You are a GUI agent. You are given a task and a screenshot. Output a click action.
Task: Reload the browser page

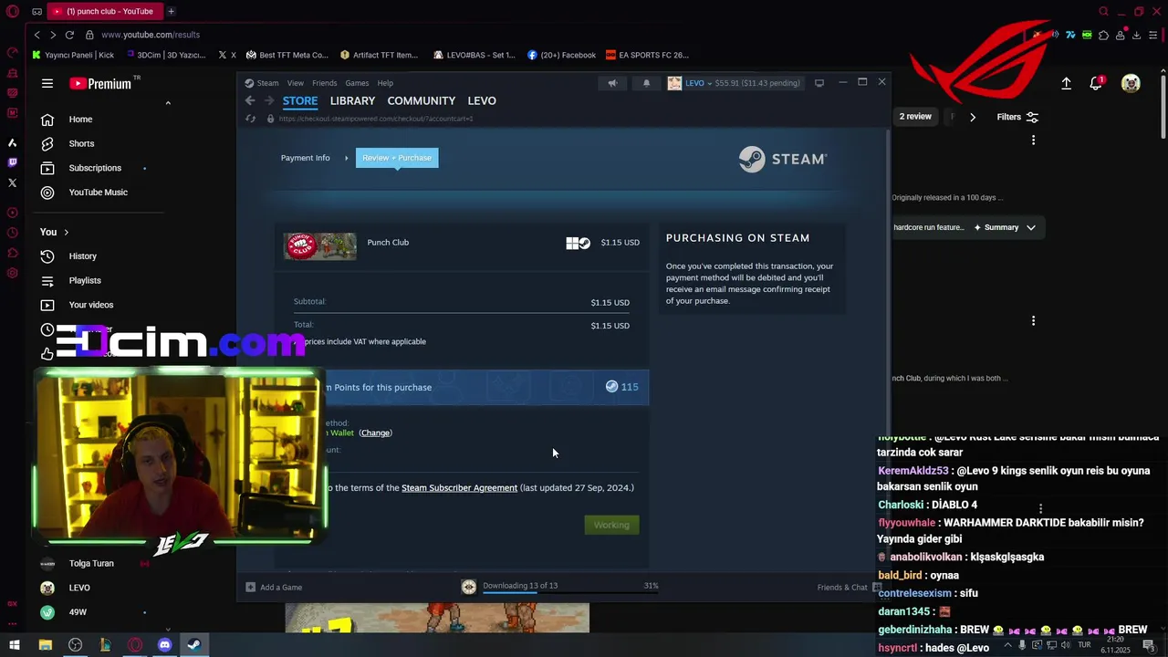click(69, 35)
